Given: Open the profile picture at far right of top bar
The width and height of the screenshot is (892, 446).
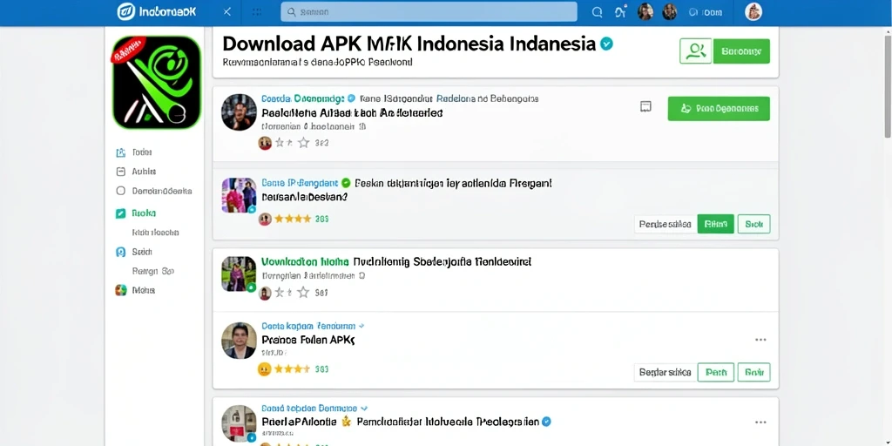Looking at the screenshot, I should [753, 11].
